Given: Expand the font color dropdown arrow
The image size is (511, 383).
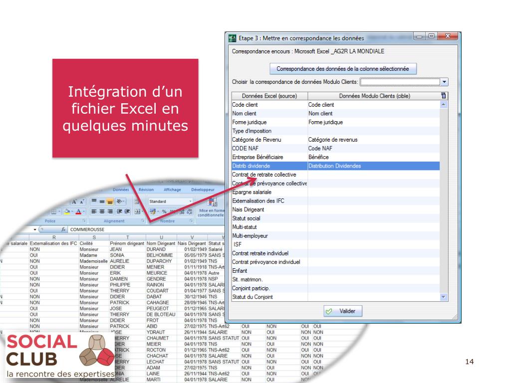Looking at the screenshot, I should (83, 211).
